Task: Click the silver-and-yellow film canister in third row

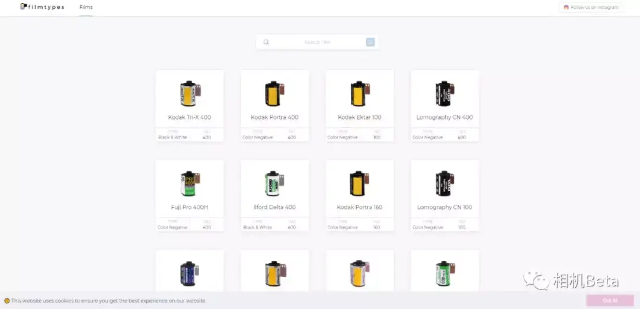Action: 360,273
